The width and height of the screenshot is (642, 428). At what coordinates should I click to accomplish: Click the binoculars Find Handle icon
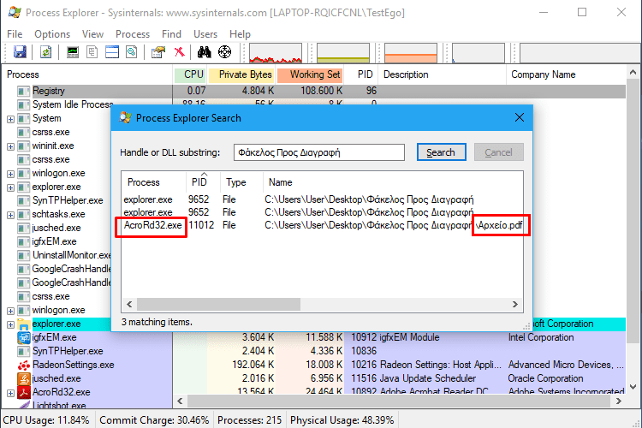(204, 52)
